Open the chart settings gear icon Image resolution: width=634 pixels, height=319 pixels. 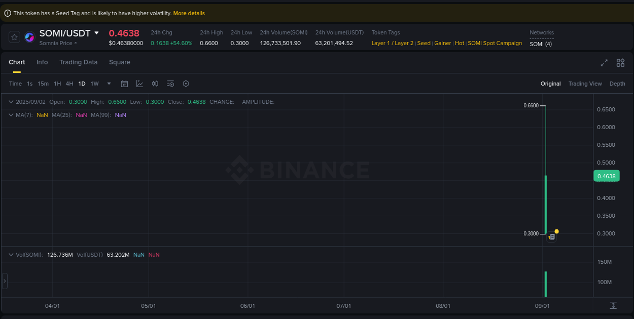(x=186, y=84)
